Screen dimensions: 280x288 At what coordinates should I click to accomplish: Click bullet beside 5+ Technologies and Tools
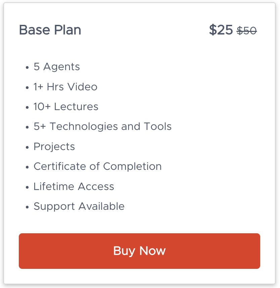click(x=27, y=128)
